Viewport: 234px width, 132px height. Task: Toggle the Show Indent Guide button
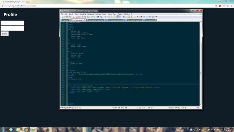(x=123, y=17)
